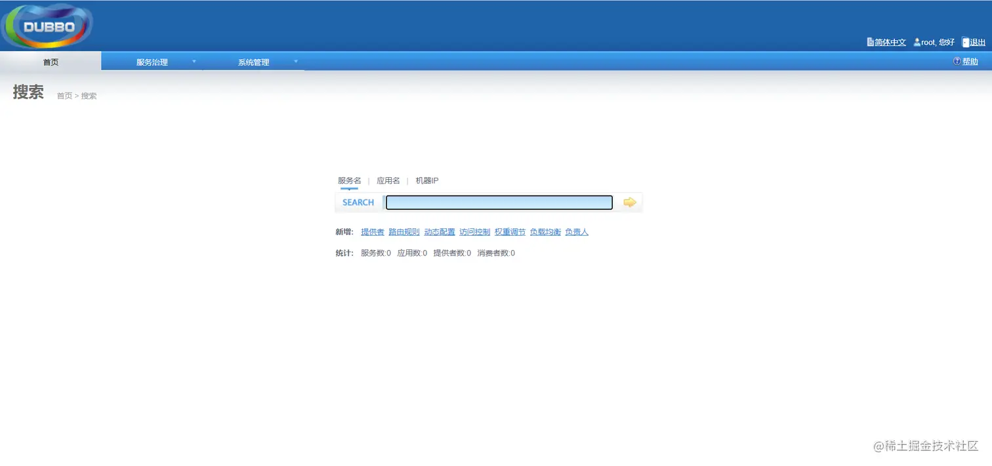Click the yellow search arrow icon
The width and height of the screenshot is (992, 466).
coord(630,202)
